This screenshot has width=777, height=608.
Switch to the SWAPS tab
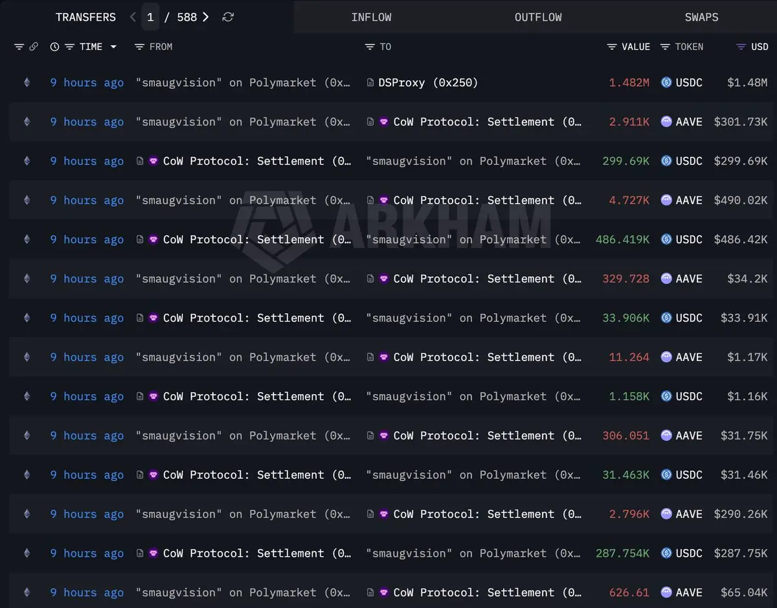tap(701, 18)
